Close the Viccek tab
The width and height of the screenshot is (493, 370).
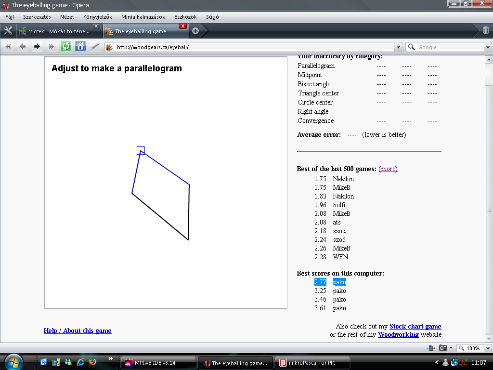[x=96, y=26]
